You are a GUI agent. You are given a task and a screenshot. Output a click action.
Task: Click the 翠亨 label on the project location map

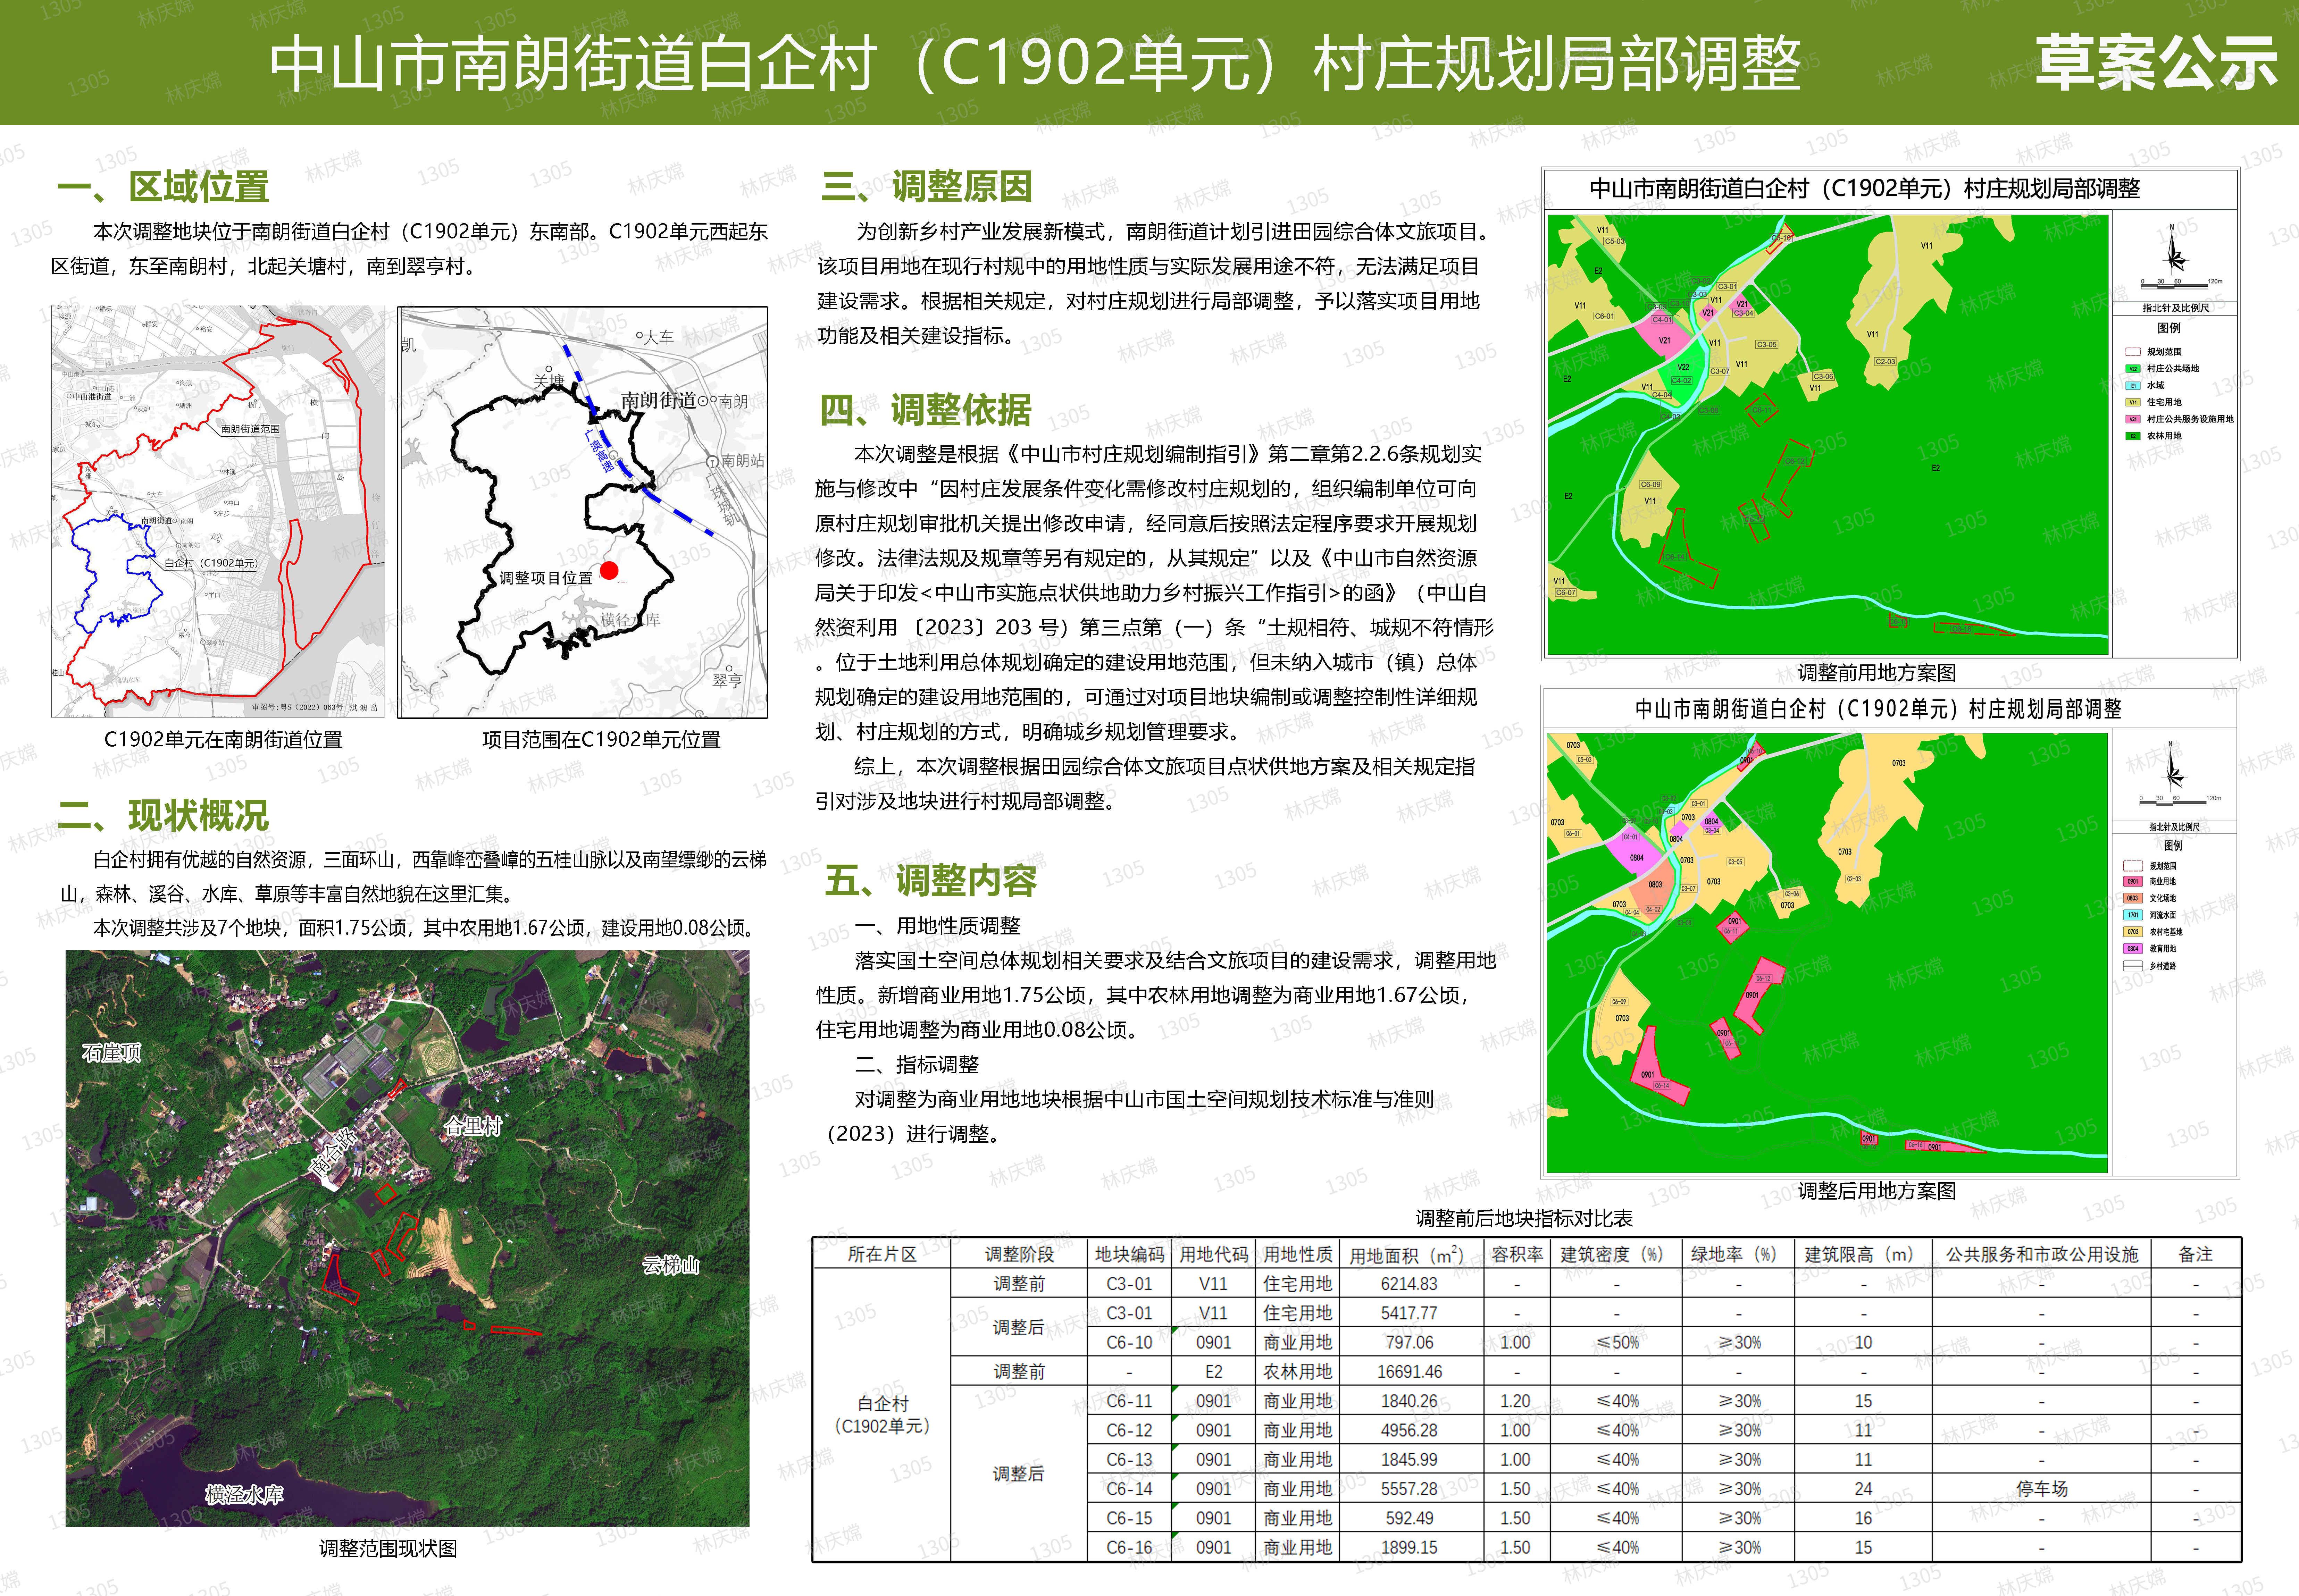(x=727, y=681)
